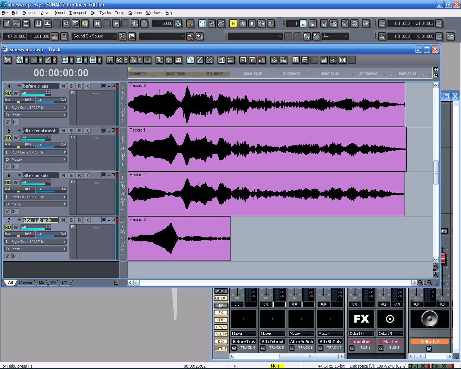Viewport: 461px width, 369px height.
Task: Toggle the global Mute M button in toolbar
Action: (233, 23)
